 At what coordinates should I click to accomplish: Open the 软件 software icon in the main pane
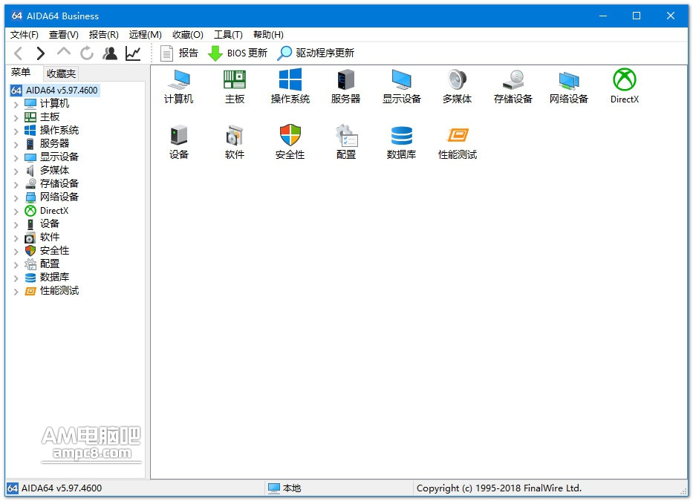[234, 143]
